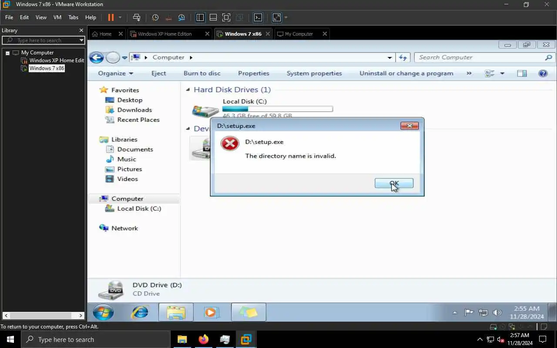Open the VMware File menu
This screenshot has height=348, width=557.
pyautogui.click(x=9, y=17)
